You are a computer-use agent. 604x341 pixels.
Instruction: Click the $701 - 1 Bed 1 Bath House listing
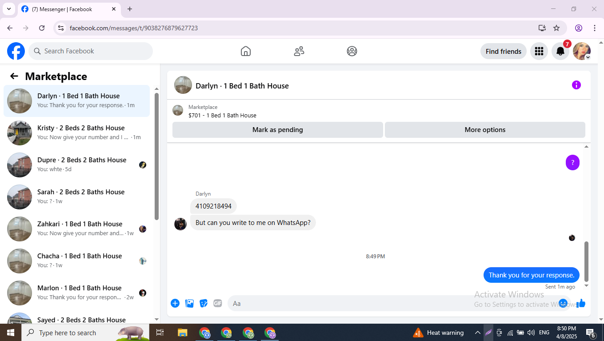pos(222,115)
